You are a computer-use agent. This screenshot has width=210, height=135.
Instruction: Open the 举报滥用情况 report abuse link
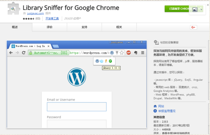[167, 111]
